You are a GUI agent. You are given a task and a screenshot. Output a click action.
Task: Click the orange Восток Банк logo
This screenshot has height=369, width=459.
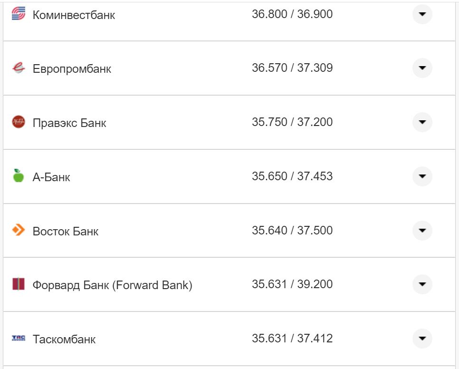pos(18,231)
